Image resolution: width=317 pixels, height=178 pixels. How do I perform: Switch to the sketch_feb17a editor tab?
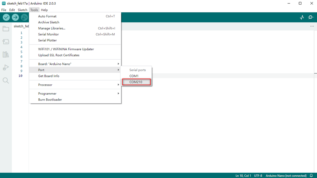click(21, 26)
